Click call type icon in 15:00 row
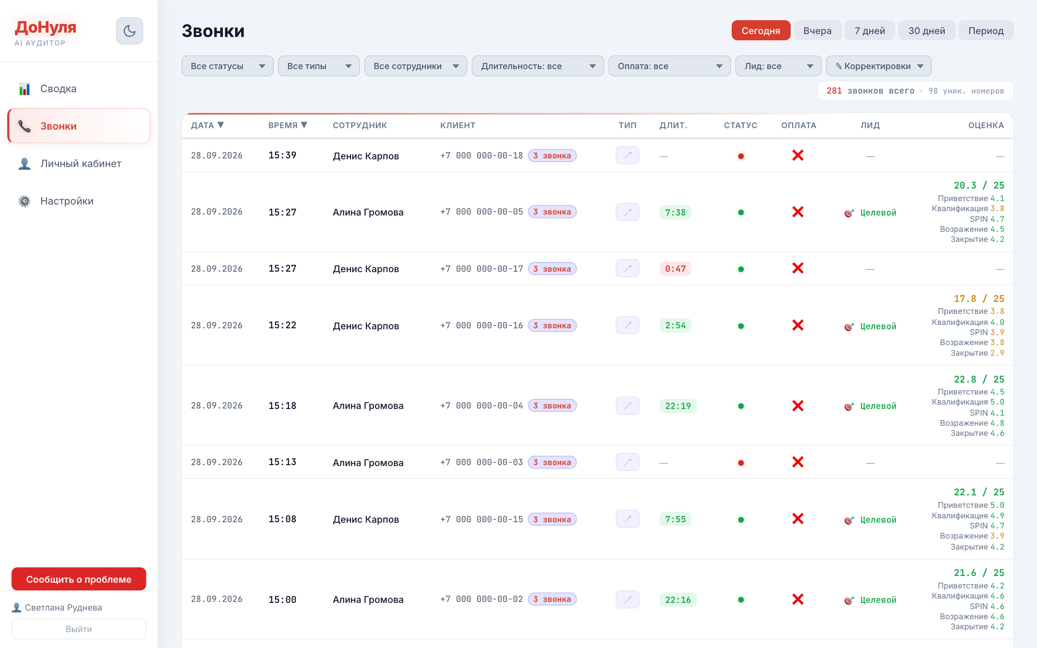The image size is (1037, 648). [627, 600]
